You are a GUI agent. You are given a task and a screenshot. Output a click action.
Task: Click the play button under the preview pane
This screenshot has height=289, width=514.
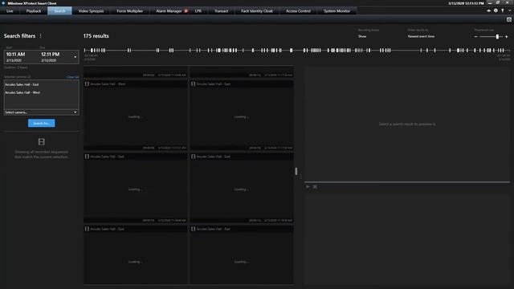click(308, 187)
